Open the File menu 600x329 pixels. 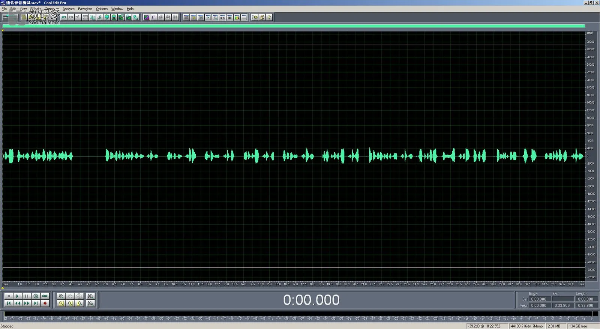point(4,9)
